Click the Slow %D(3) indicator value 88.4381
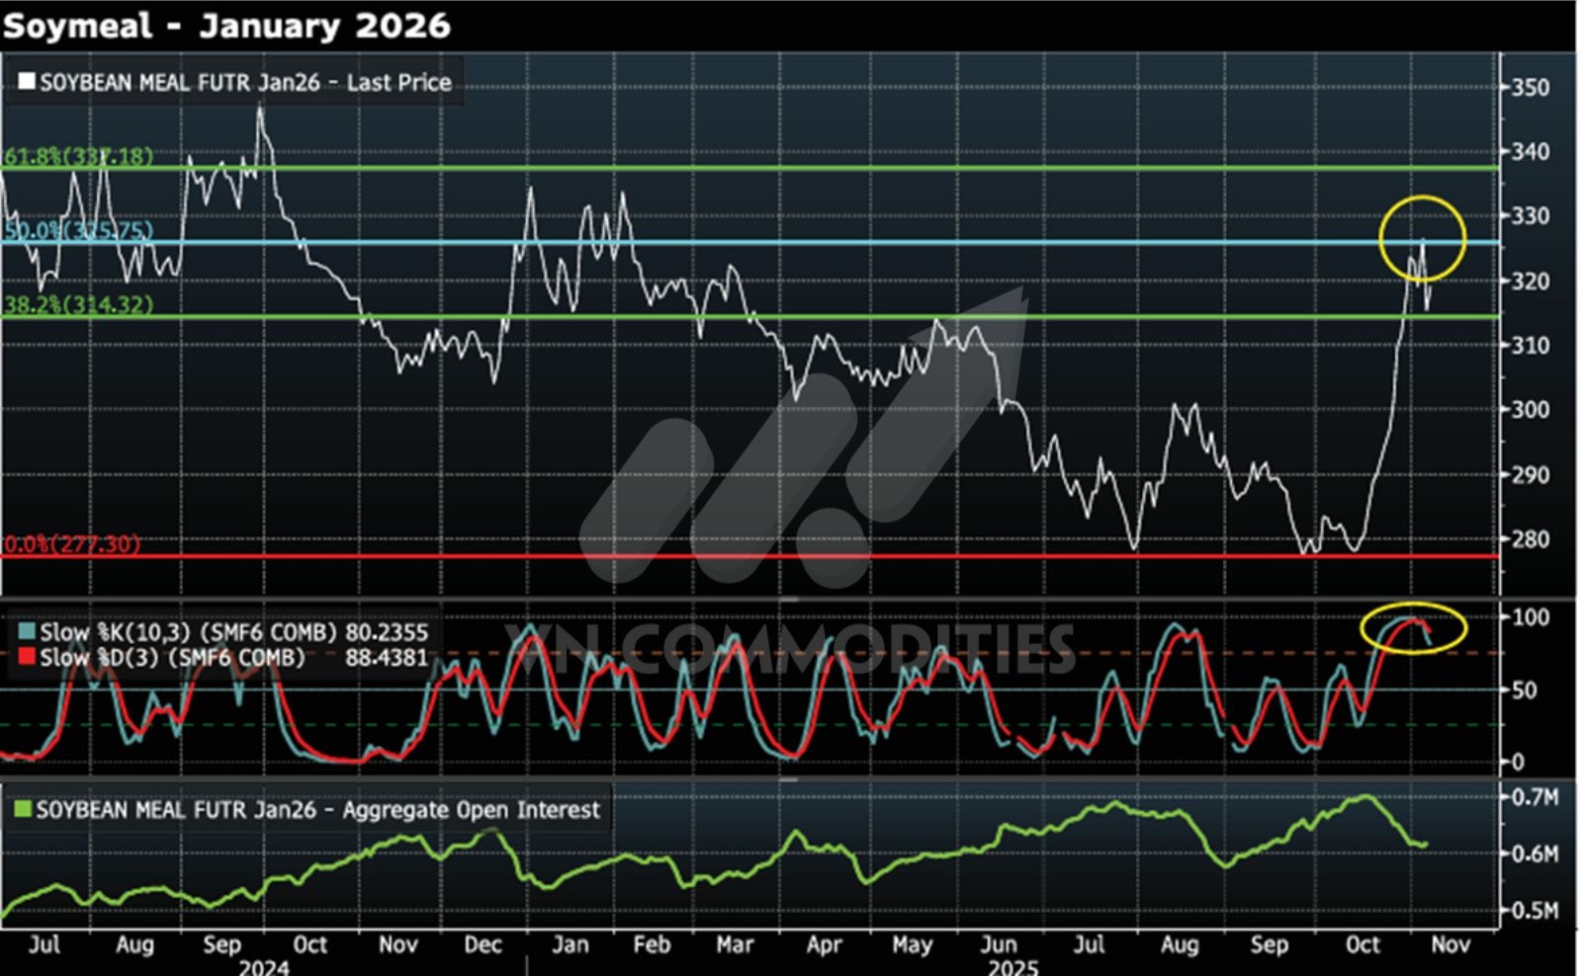This screenshot has height=976, width=1582. pyautogui.click(x=387, y=657)
